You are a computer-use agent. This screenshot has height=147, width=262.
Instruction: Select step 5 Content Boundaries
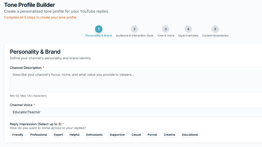[x=215, y=29]
